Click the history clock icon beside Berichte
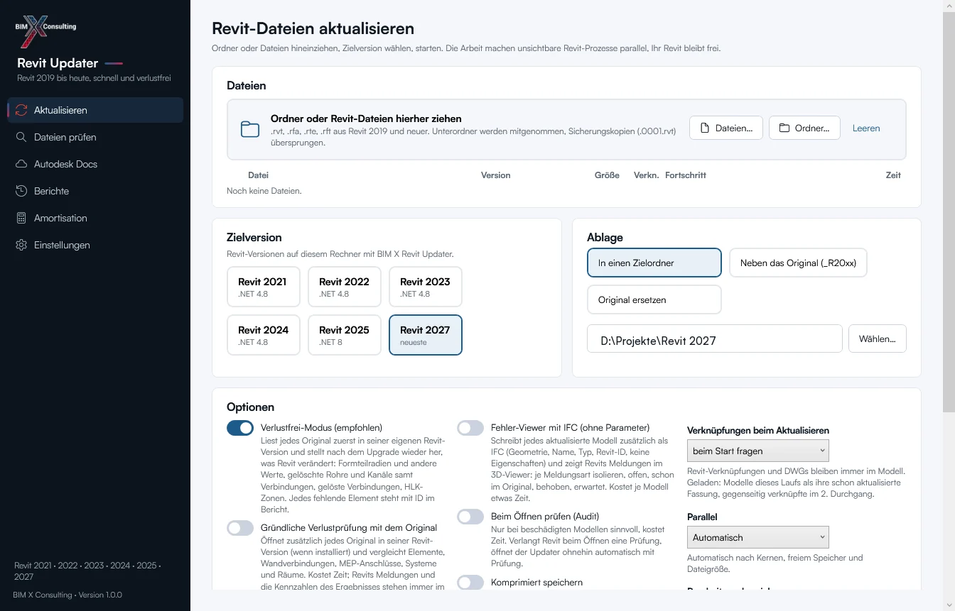Viewport: 955px width, 611px height. (x=21, y=191)
